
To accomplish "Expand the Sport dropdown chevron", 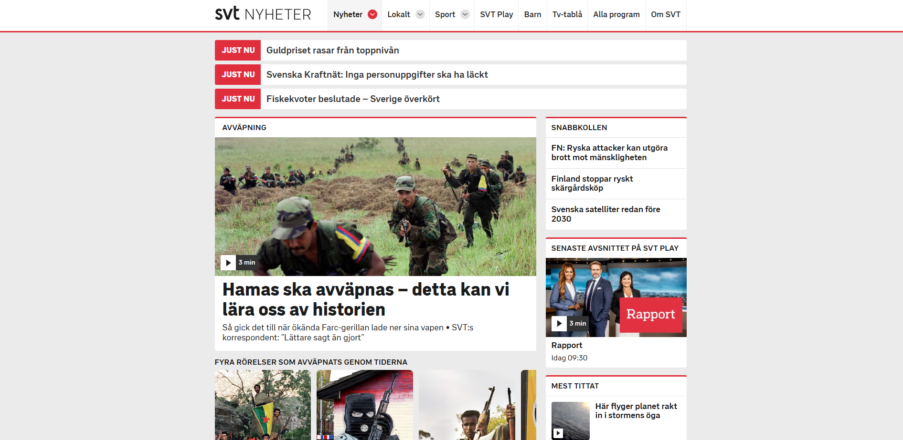I will click(465, 14).
